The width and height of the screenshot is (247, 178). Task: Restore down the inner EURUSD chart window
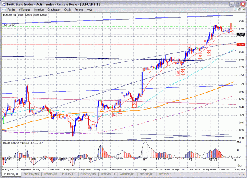tap(239, 9)
